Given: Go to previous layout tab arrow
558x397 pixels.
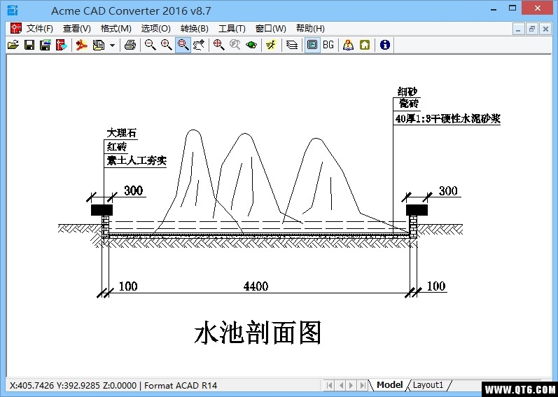Looking at the screenshot, I should point(341,385).
